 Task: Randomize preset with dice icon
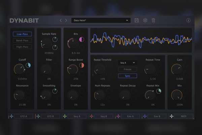click(x=145, y=20)
